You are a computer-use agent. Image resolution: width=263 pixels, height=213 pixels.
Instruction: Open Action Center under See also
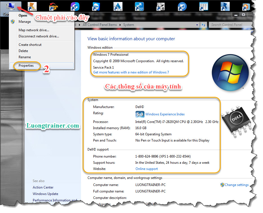tap(43, 187)
